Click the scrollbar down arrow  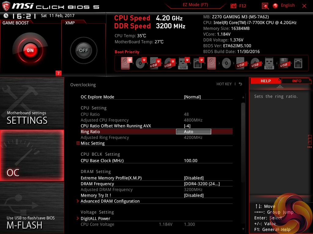tap(243, 229)
